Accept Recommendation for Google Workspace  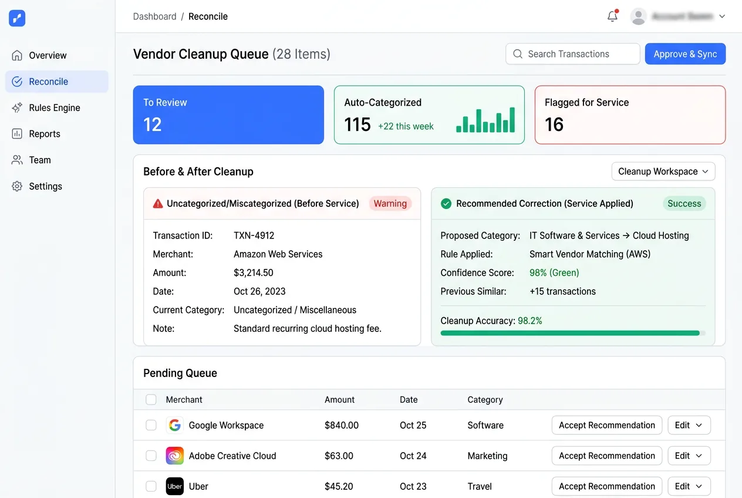coord(607,425)
